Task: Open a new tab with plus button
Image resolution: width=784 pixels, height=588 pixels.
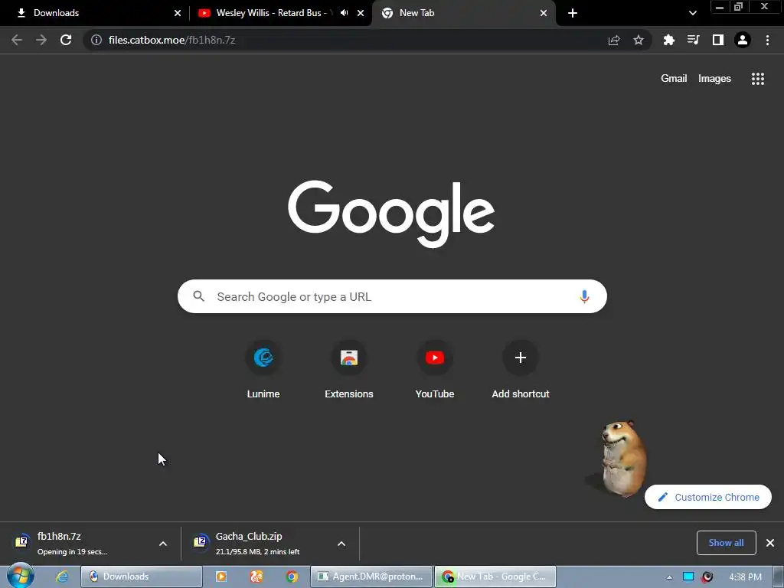Action: [x=573, y=13]
